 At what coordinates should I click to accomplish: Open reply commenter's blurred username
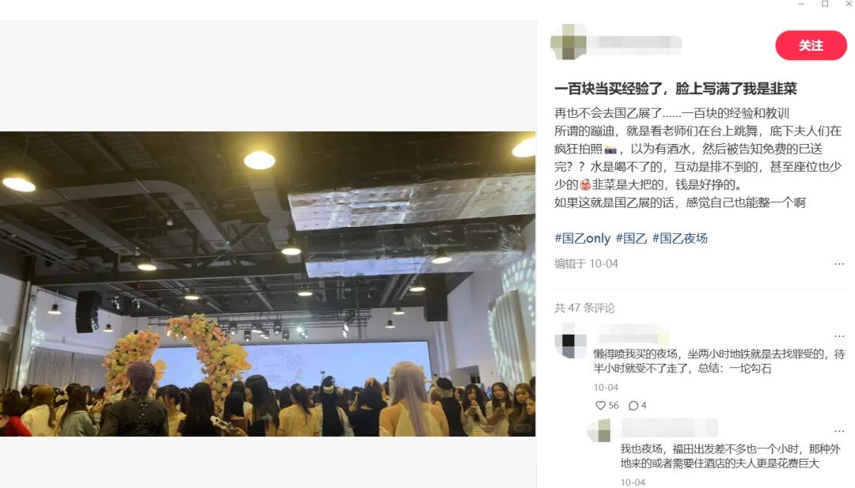point(670,428)
